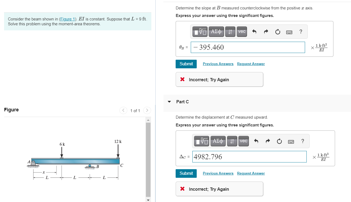Open the help question mark in Part B toolbar

(x=301, y=31)
